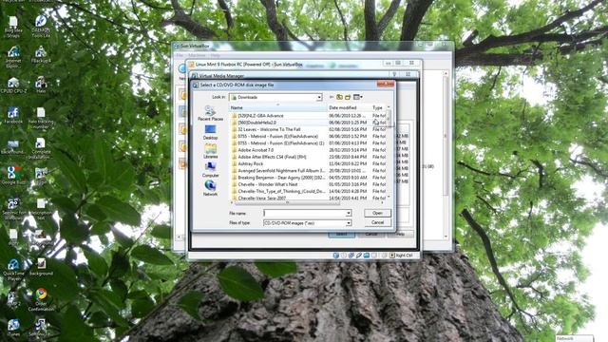The height and width of the screenshot is (342, 608).
Task: Select 32 Leaves - Welcome To The Fall
Action: tap(269, 129)
